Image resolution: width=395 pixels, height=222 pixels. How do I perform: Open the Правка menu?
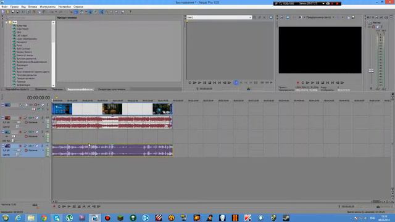[x=14, y=7]
